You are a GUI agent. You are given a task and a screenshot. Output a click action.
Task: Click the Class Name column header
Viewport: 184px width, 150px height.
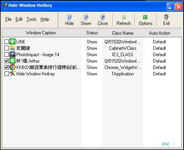(x=123, y=33)
